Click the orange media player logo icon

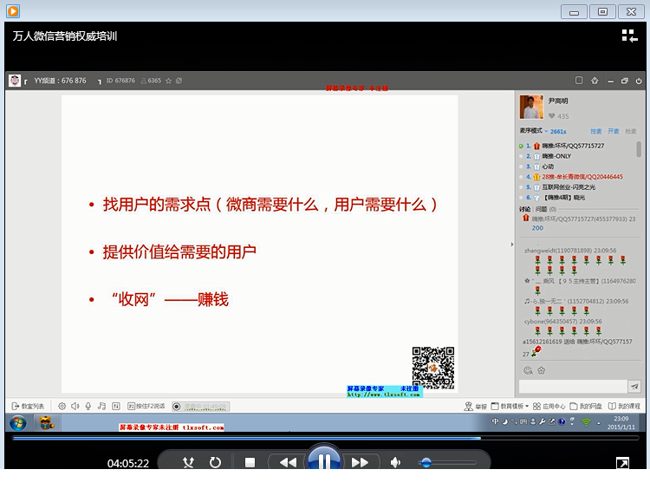pyautogui.click(x=13, y=11)
